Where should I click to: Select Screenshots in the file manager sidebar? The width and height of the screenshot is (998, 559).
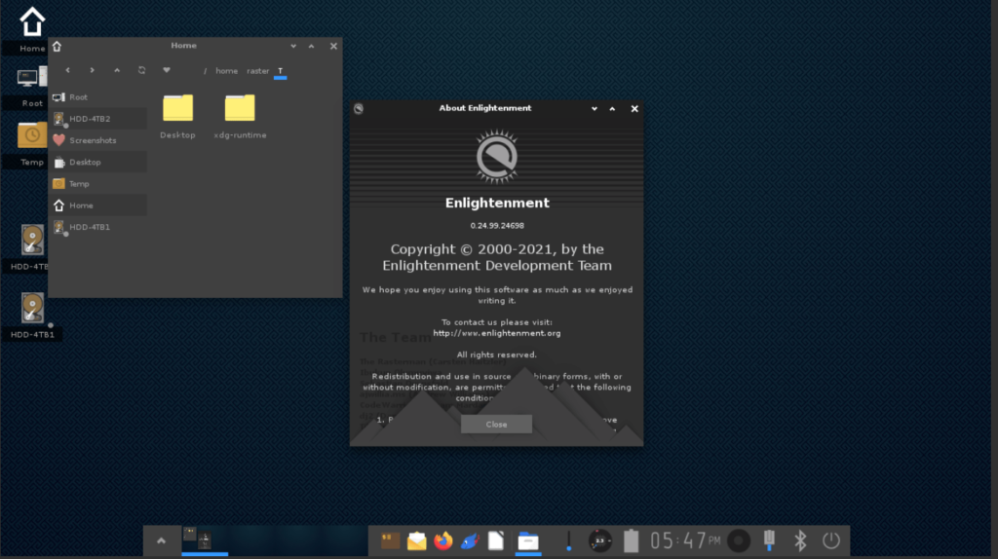pos(98,140)
